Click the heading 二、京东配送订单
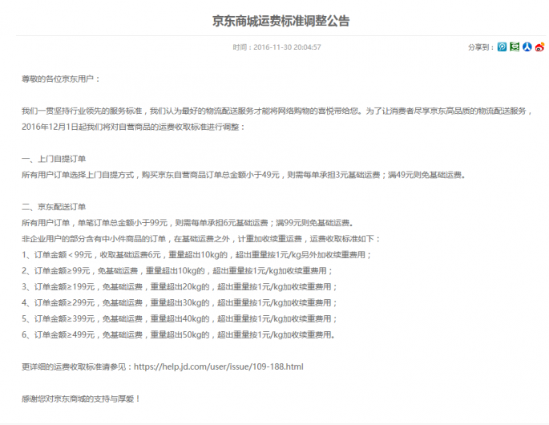The height and width of the screenshot is (425, 549). [x=54, y=207]
